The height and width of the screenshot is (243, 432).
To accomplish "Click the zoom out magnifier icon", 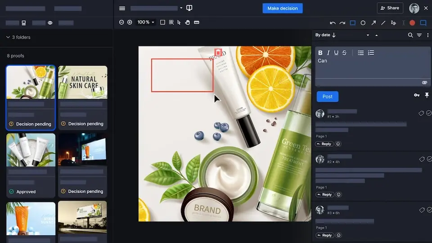I will (x=121, y=22).
